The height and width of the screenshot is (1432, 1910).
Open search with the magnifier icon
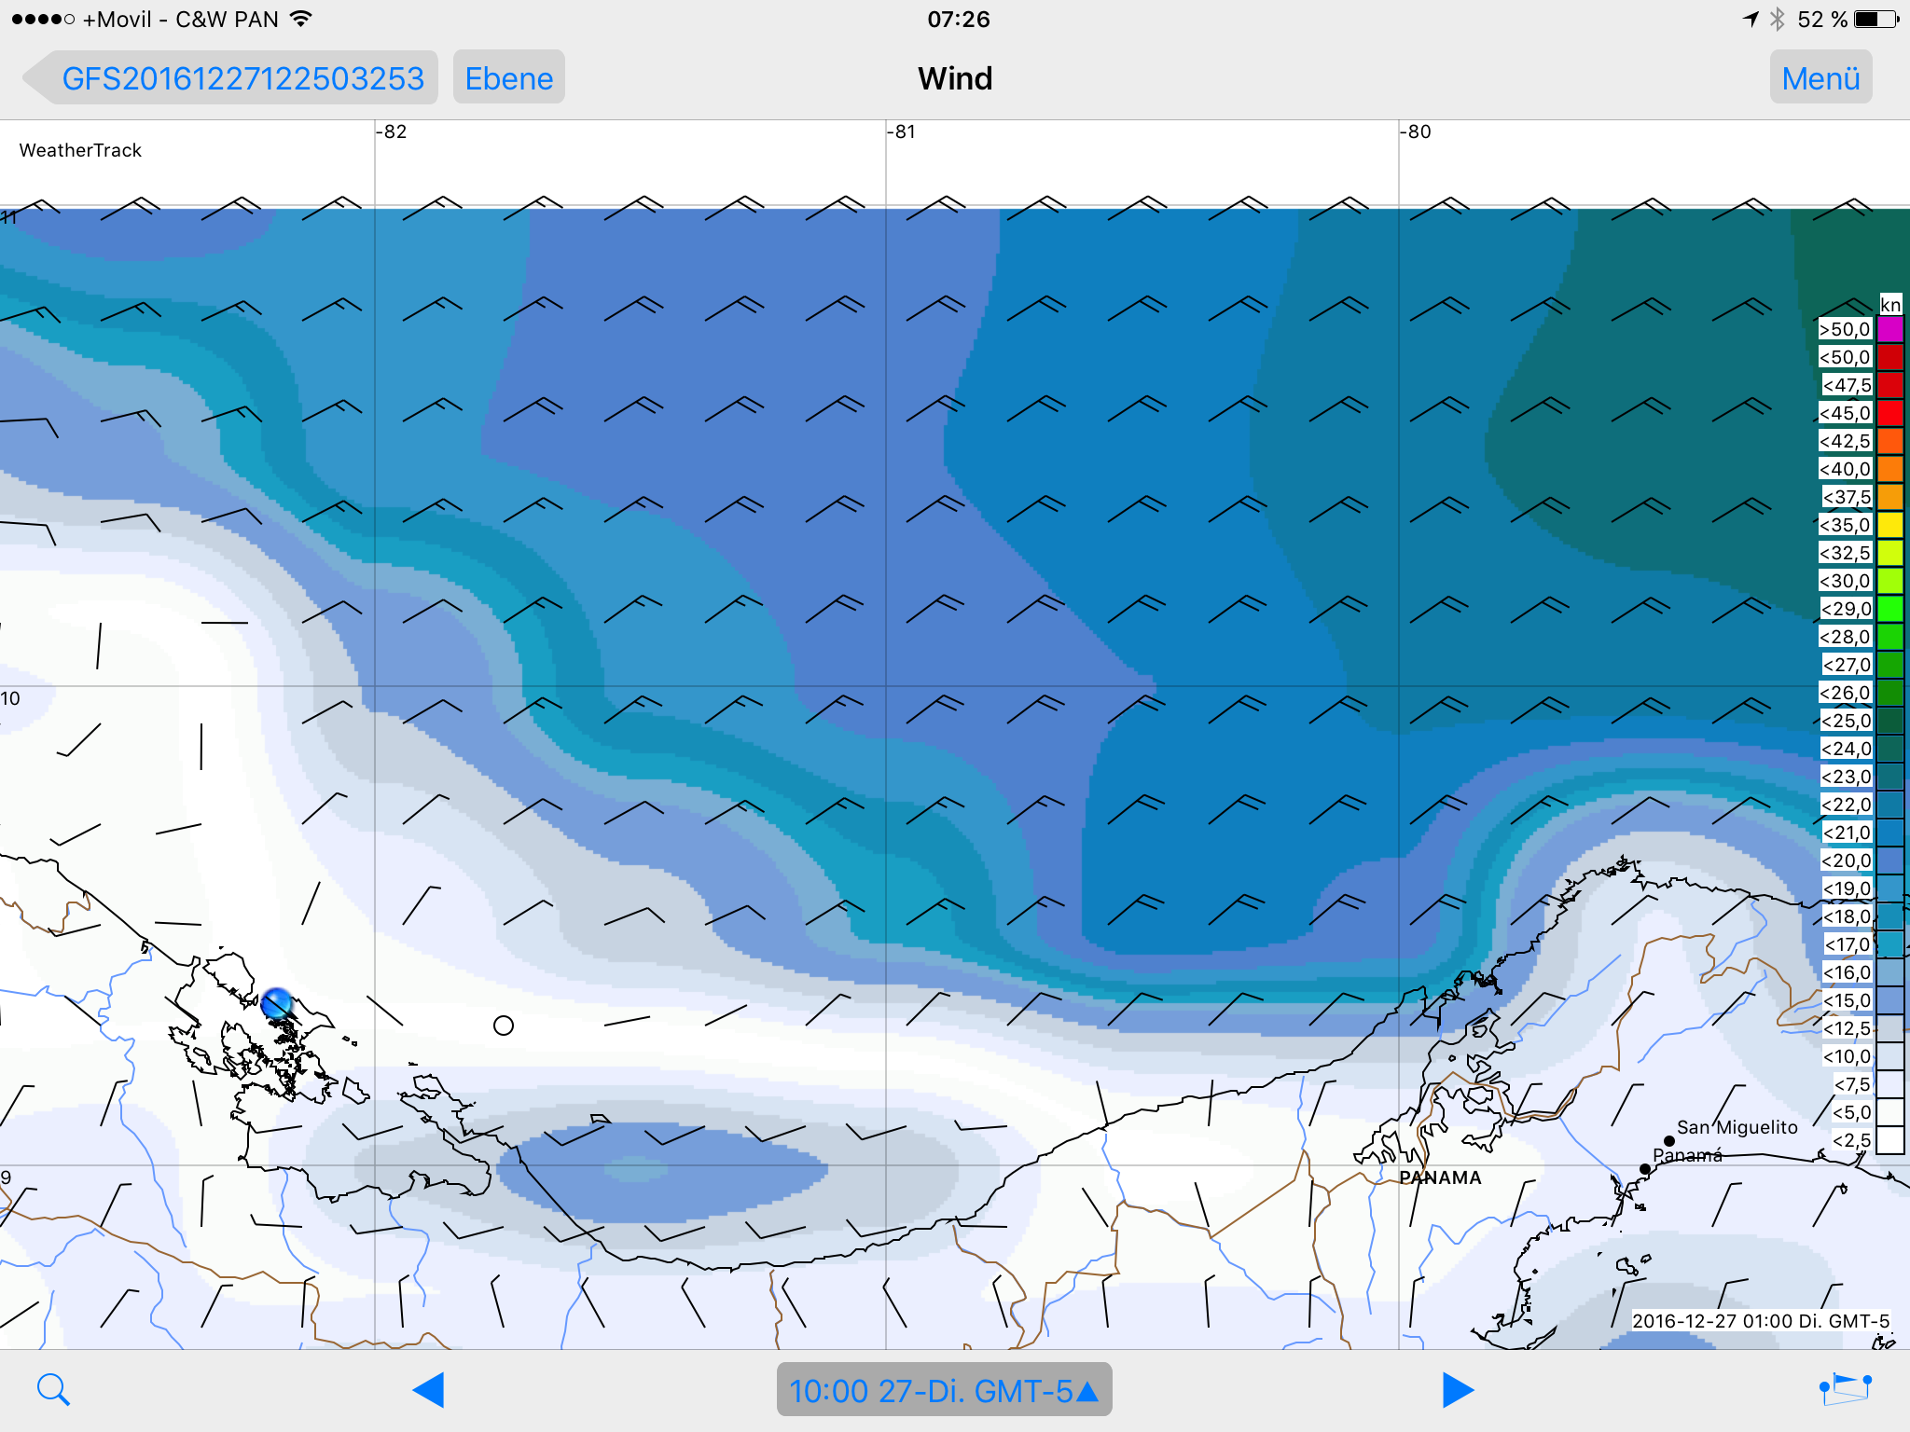tap(53, 1389)
